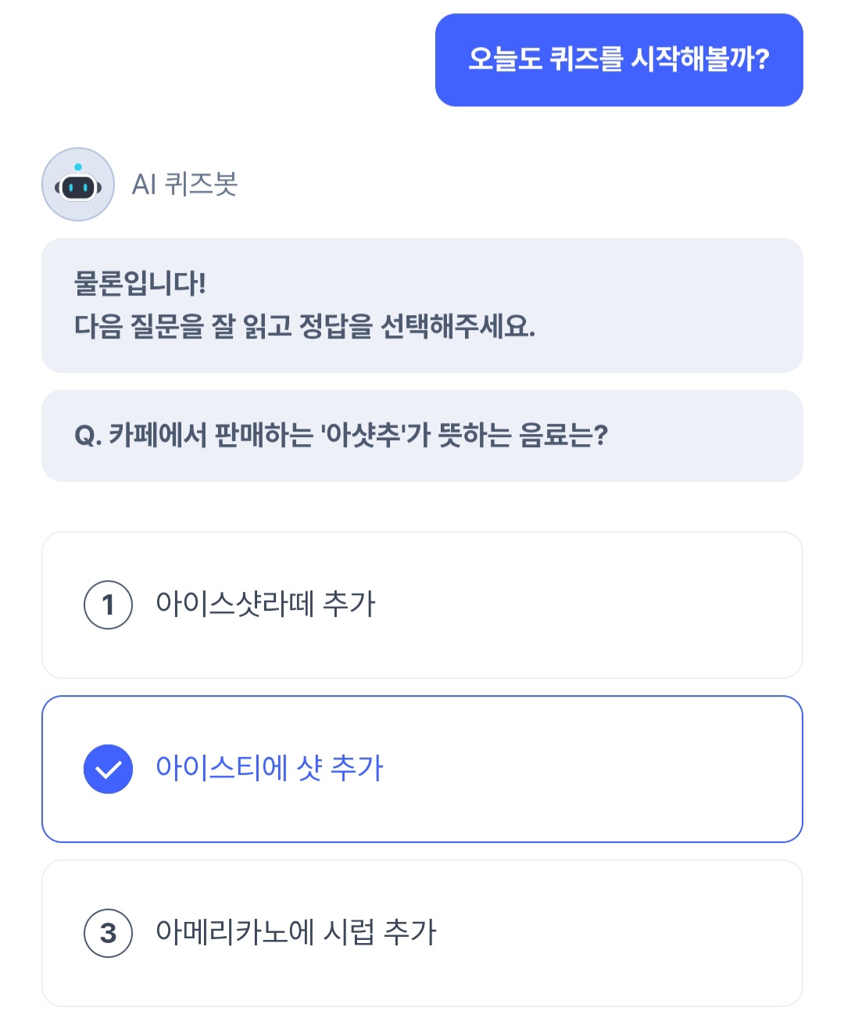Choose the answer text '아메리카노에 시럽 추가'
Screen dimensions: 844x1022
pos(296,932)
